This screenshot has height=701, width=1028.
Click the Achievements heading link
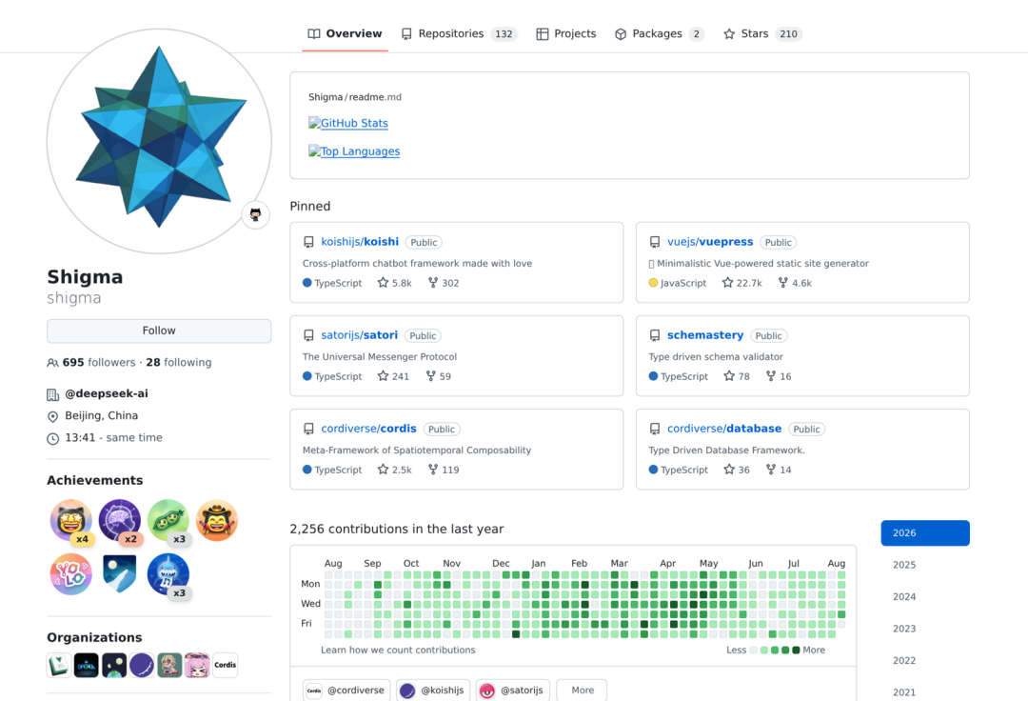[x=95, y=480]
